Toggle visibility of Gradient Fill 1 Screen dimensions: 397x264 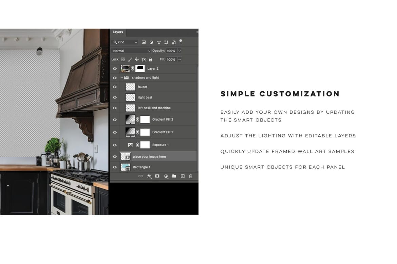(x=115, y=132)
